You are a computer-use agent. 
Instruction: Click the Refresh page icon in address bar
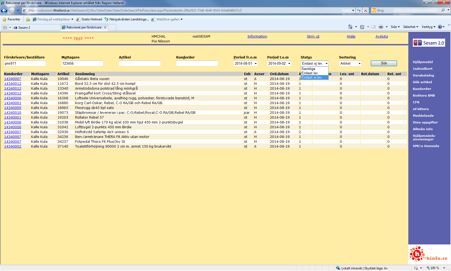(359, 10)
